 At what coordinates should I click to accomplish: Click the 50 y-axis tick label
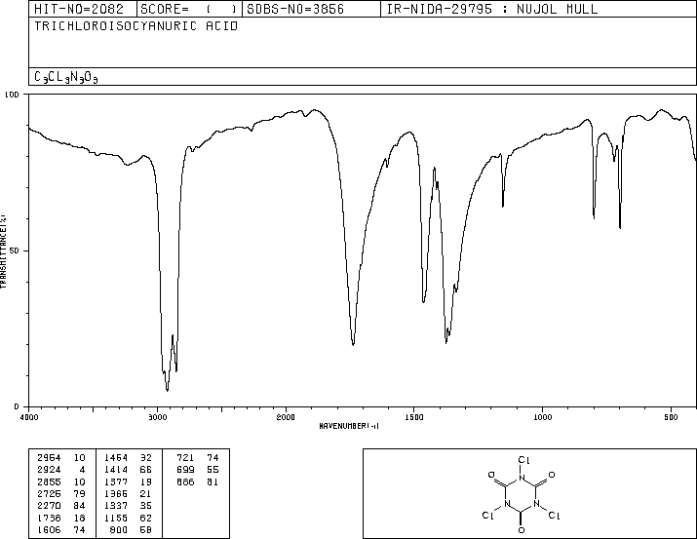15,250
